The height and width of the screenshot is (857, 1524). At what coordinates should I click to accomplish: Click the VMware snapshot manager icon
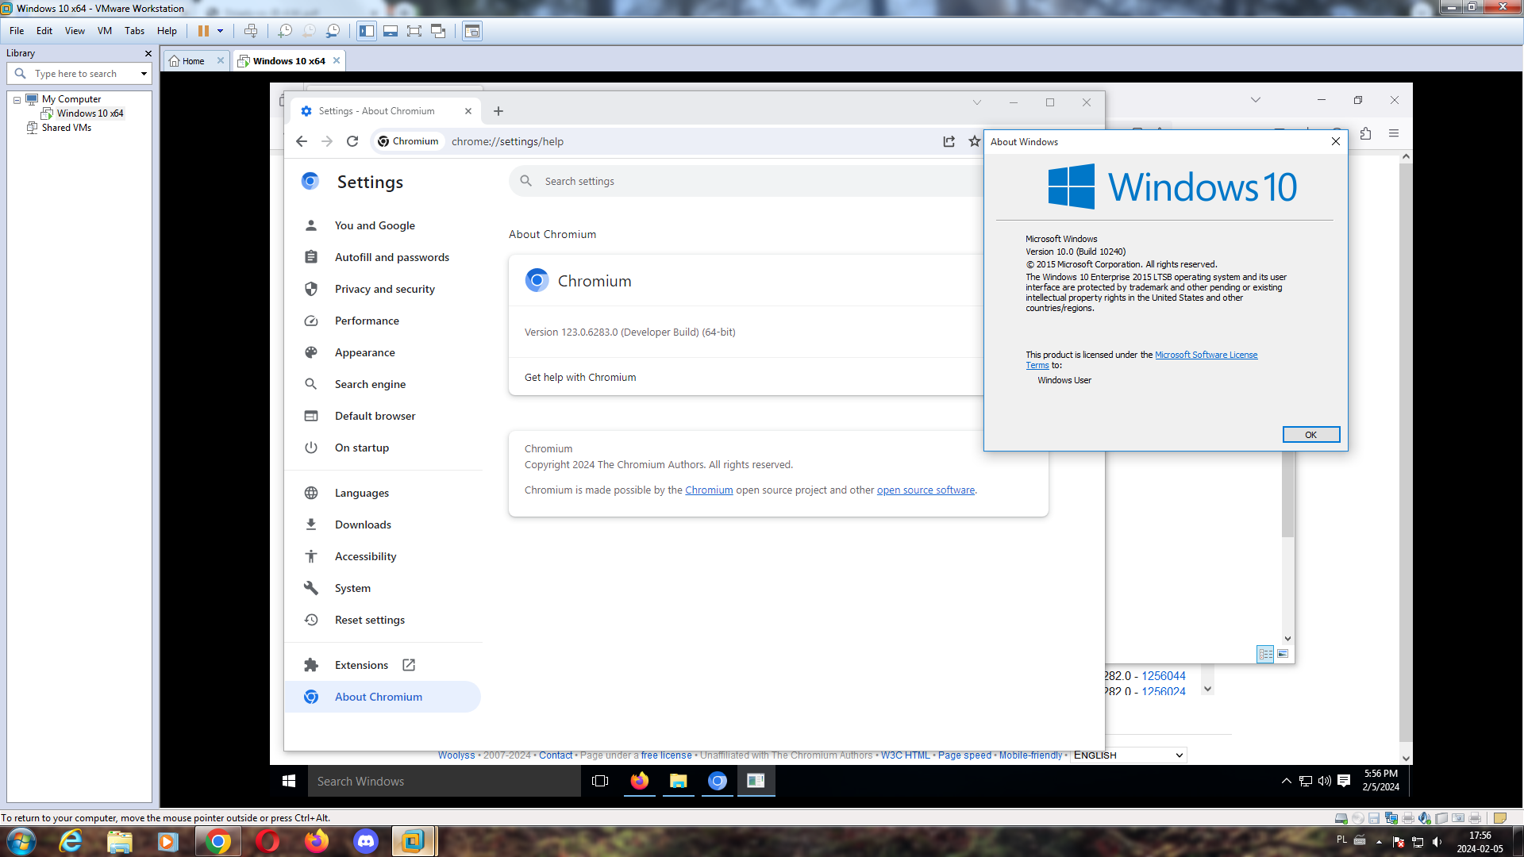click(333, 31)
